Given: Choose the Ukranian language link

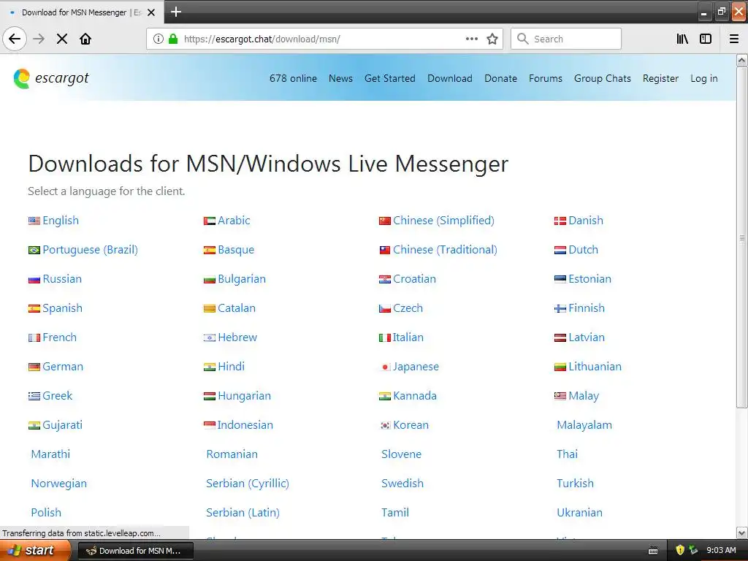Looking at the screenshot, I should pyautogui.click(x=579, y=512).
